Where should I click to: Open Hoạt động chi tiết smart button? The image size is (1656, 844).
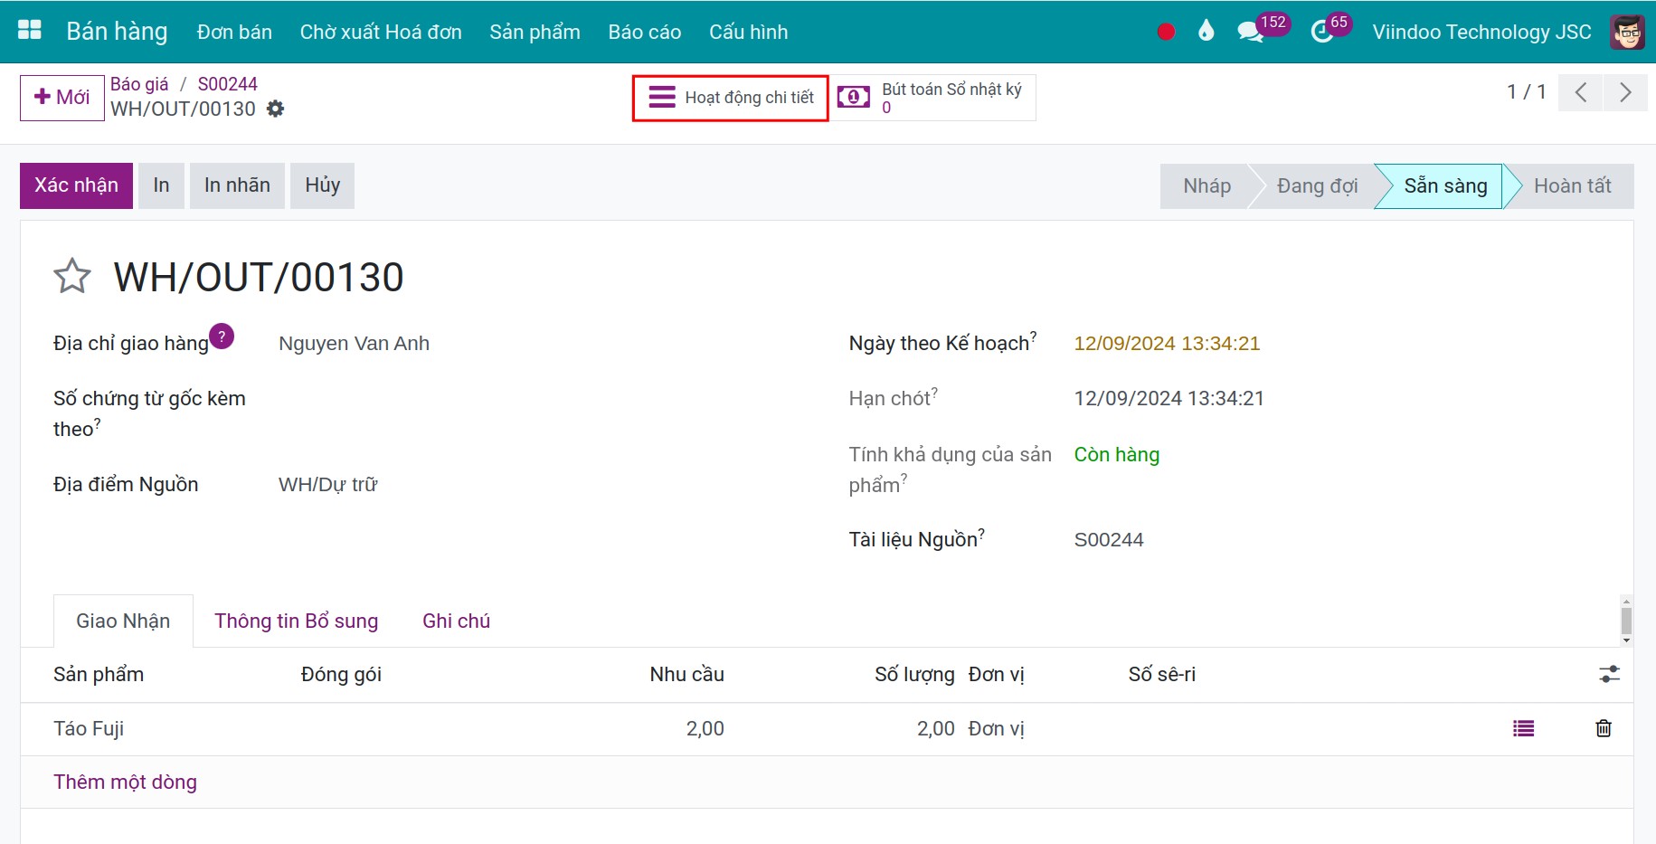pos(731,98)
